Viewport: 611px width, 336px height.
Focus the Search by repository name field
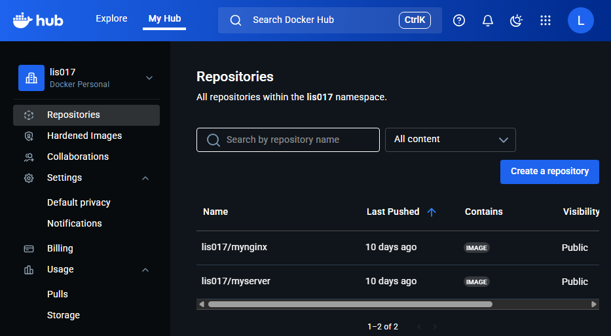tap(288, 140)
